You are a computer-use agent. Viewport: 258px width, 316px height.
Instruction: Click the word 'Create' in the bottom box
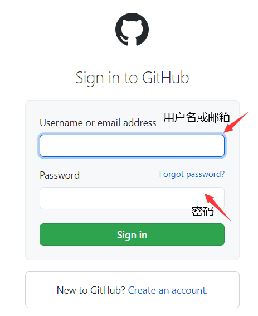(142, 290)
